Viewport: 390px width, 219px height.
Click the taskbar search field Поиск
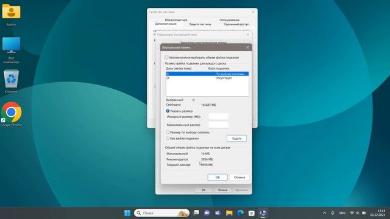161,213
